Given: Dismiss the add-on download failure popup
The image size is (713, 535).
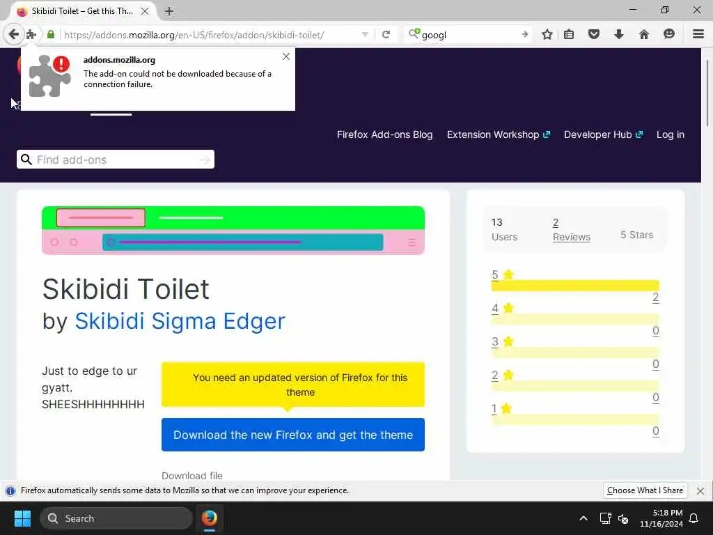Looking at the screenshot, I should [x=286, y=56].
